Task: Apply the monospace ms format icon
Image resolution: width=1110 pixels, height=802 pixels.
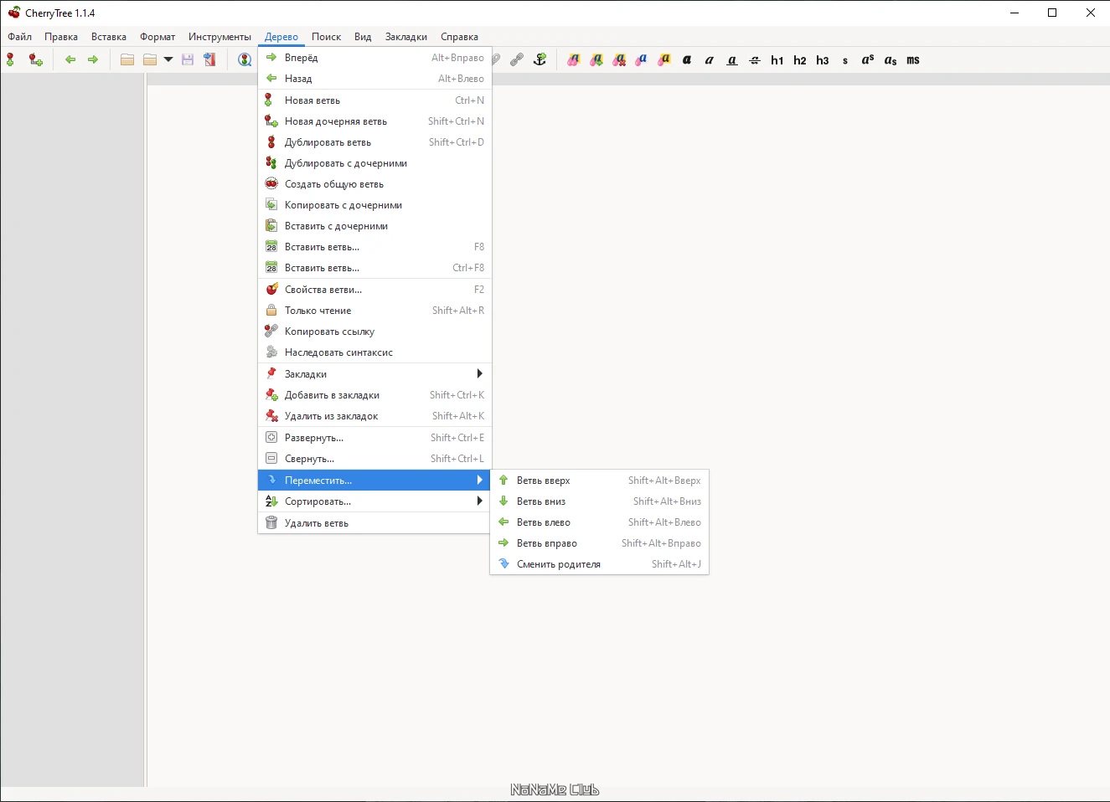Action: pos(913,60)
